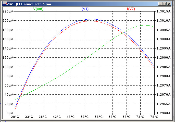This screenshot has height=122, width=175.
Task: Click the 1.2985A right axis label
Action: pyautogui.click(x=164, y=67)
